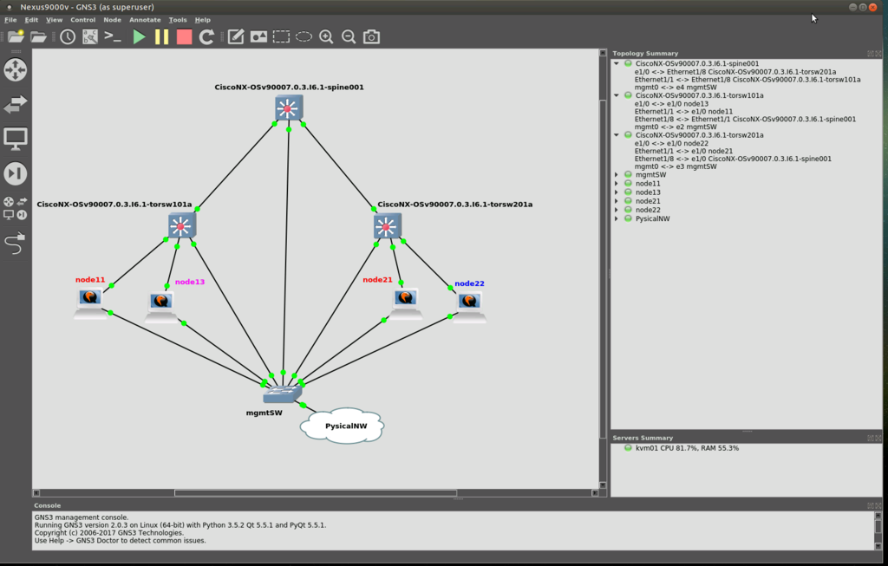Select torsw201a switch node on canvas
The image size is (888, 566).
(x=388, y=226)
